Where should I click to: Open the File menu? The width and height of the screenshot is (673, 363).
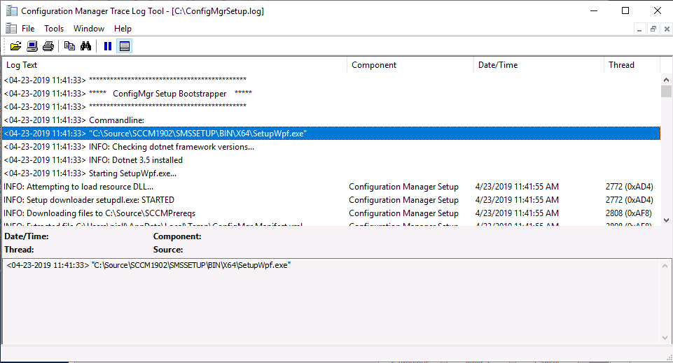[28, 28]
